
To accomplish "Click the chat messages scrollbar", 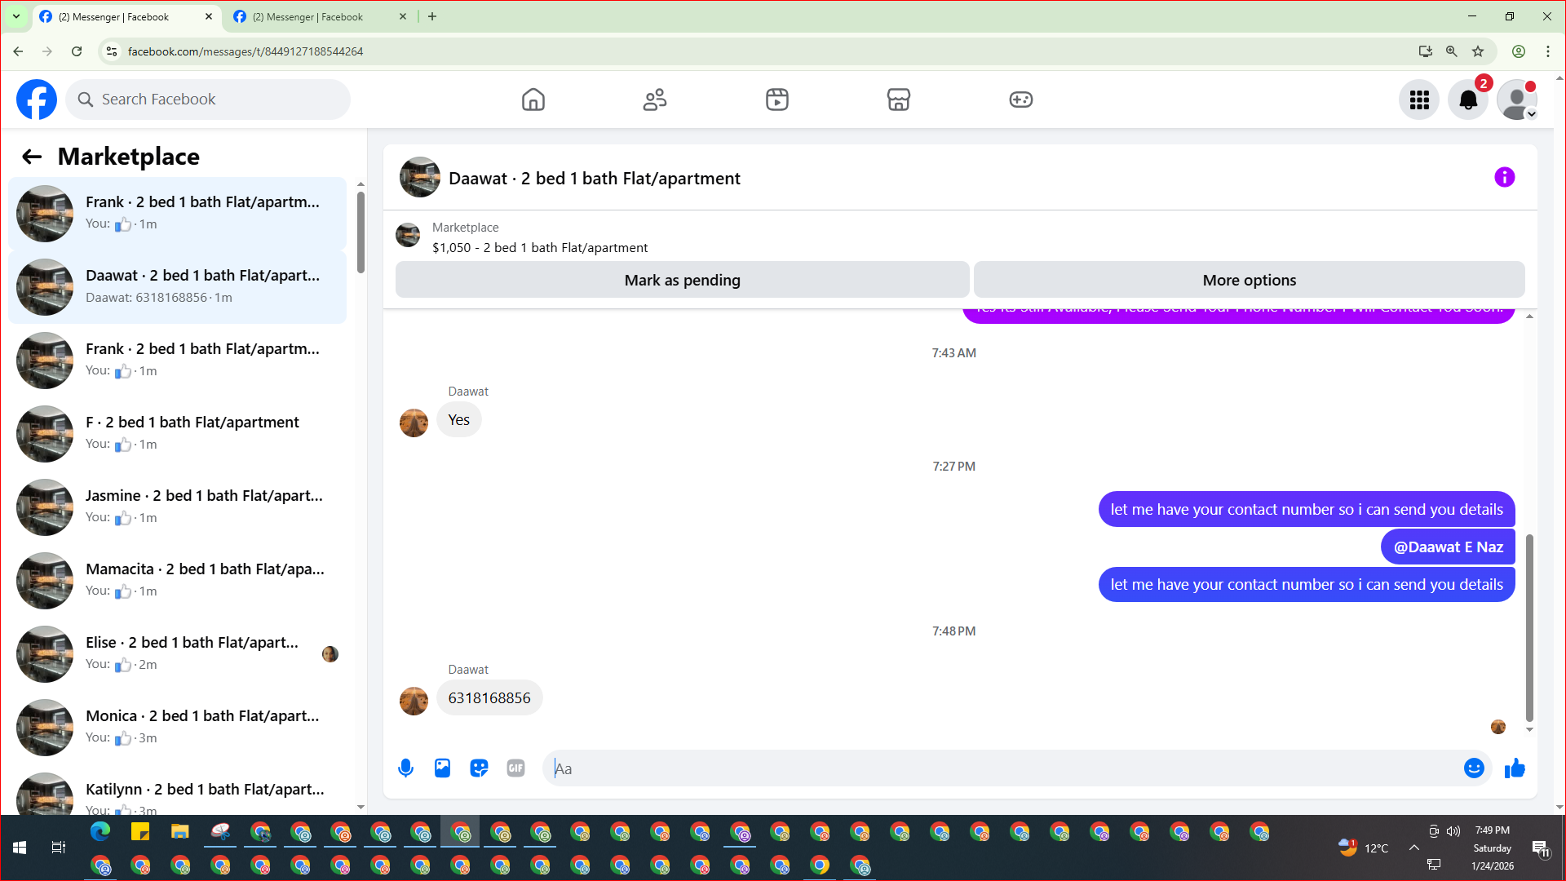I will tap(1529, 628).
